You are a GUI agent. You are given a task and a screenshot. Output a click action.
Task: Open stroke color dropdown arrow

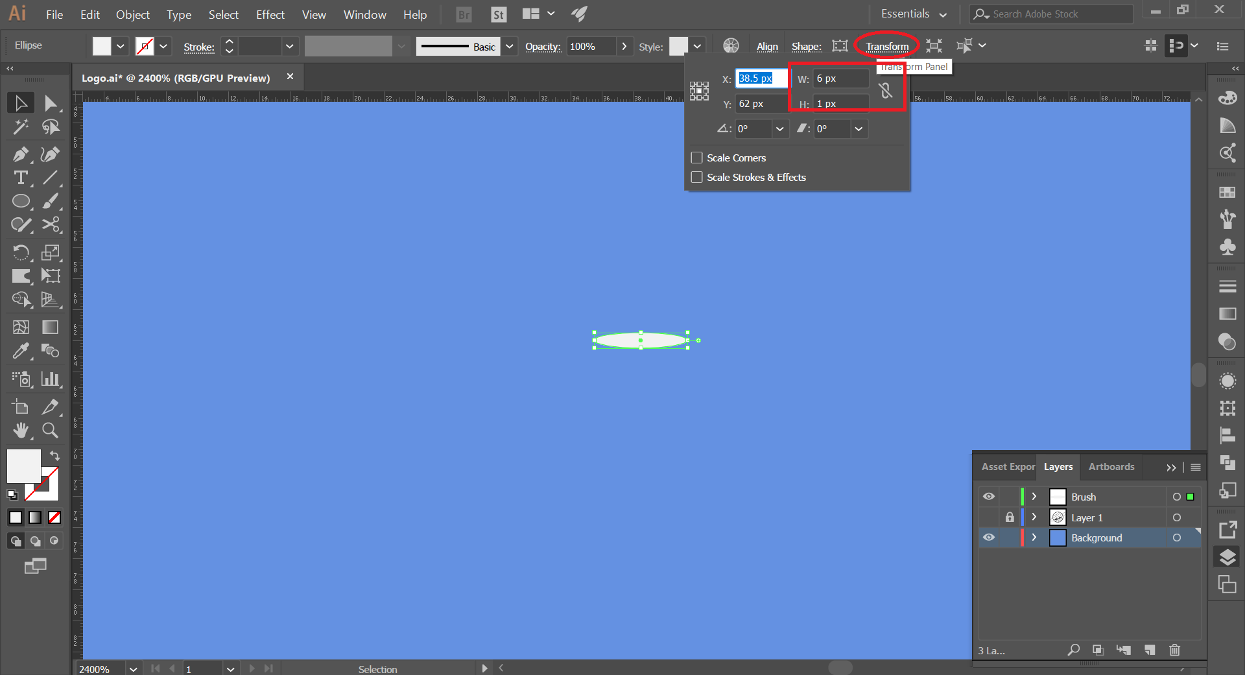(x=163, y=46)
